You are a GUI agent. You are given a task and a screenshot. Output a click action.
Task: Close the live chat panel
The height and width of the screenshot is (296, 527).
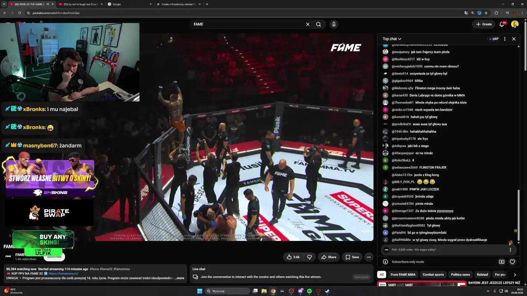tap(514, 39)
